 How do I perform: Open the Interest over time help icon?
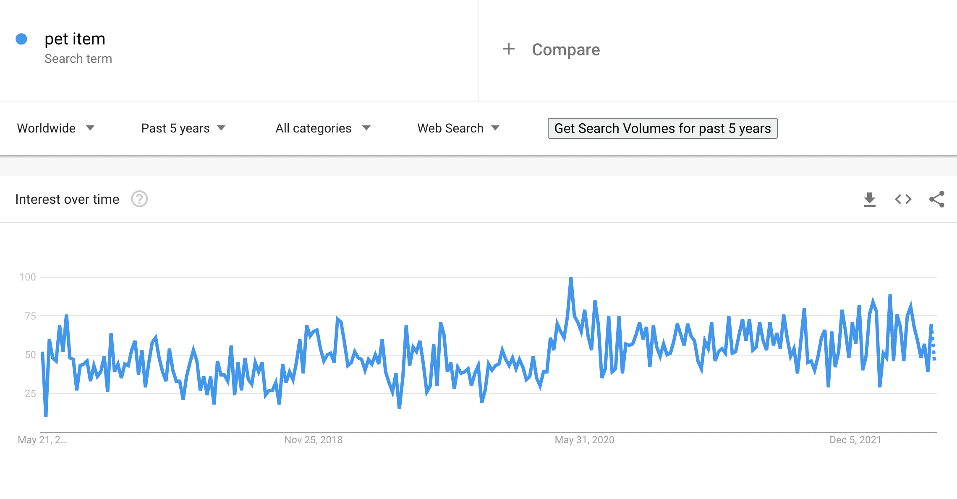139,199
